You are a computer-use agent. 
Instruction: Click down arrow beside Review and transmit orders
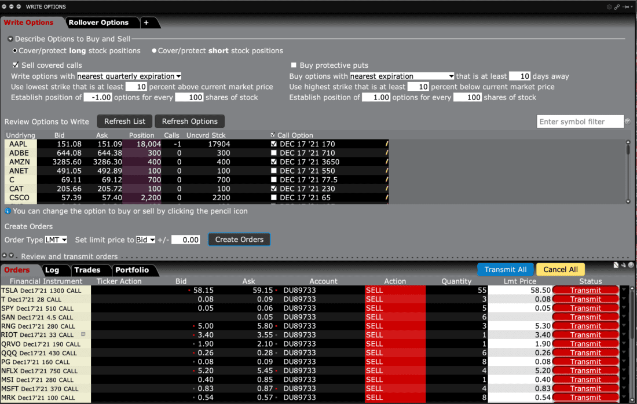coord(12,256)
